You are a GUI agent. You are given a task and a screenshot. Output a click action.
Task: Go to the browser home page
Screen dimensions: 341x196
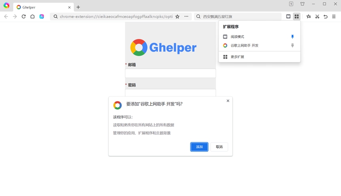[x=32, y=17]
